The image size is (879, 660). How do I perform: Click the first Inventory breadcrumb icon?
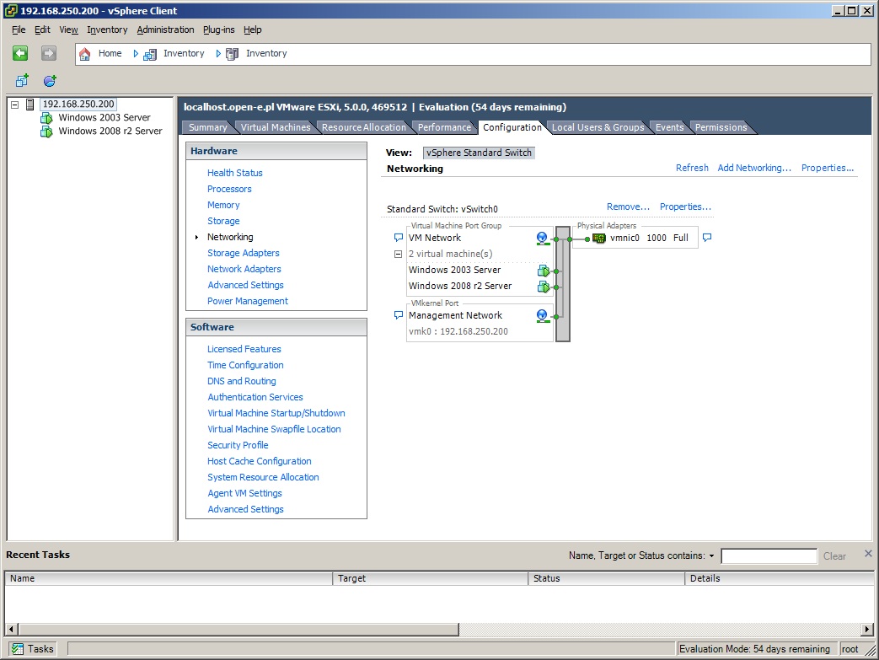[150, 55]
